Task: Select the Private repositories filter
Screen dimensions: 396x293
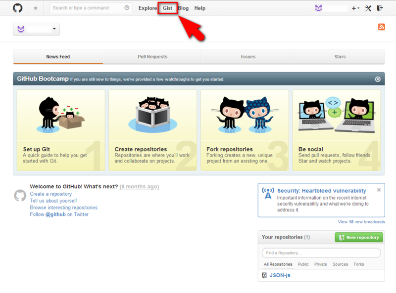Action: [320, 264]
